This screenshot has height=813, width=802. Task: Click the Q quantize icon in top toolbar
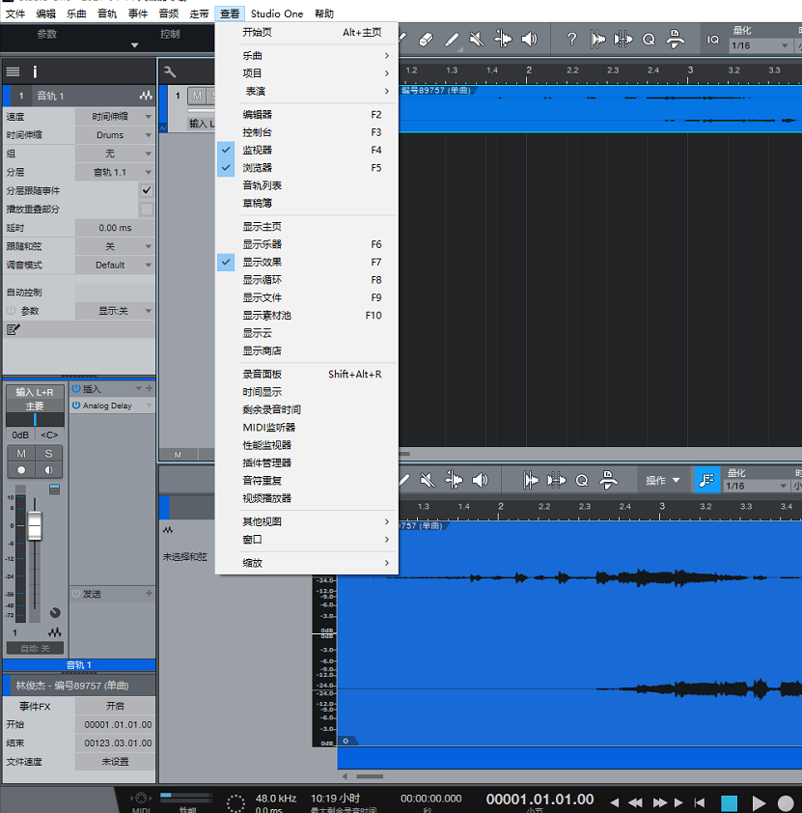(x=649, y=40)
